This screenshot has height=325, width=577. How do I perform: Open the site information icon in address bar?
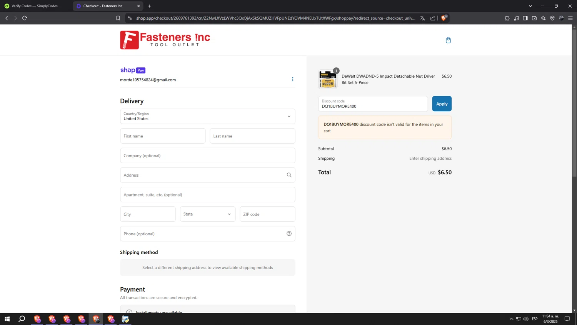point(130,18)
